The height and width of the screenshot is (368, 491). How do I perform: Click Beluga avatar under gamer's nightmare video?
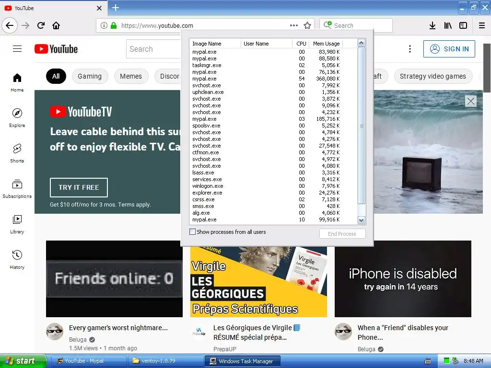coord(55,332)
